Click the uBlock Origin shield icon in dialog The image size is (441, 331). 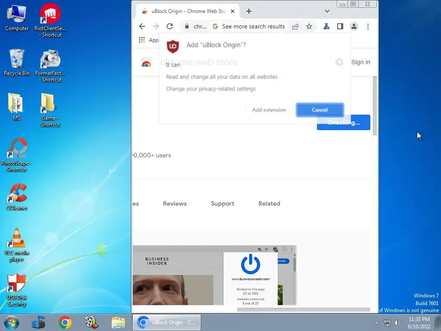pos(173,47)
